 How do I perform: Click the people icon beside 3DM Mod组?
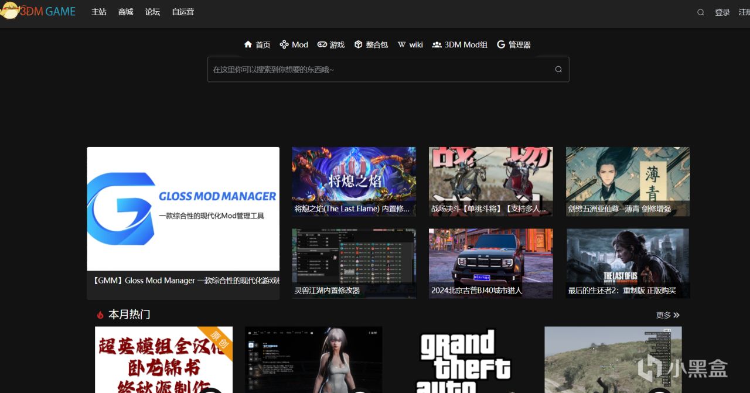coord(437,45)
